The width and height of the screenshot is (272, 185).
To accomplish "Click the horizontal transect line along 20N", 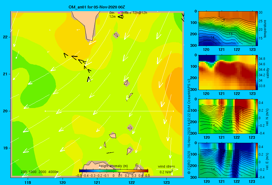I will [109, 111].
